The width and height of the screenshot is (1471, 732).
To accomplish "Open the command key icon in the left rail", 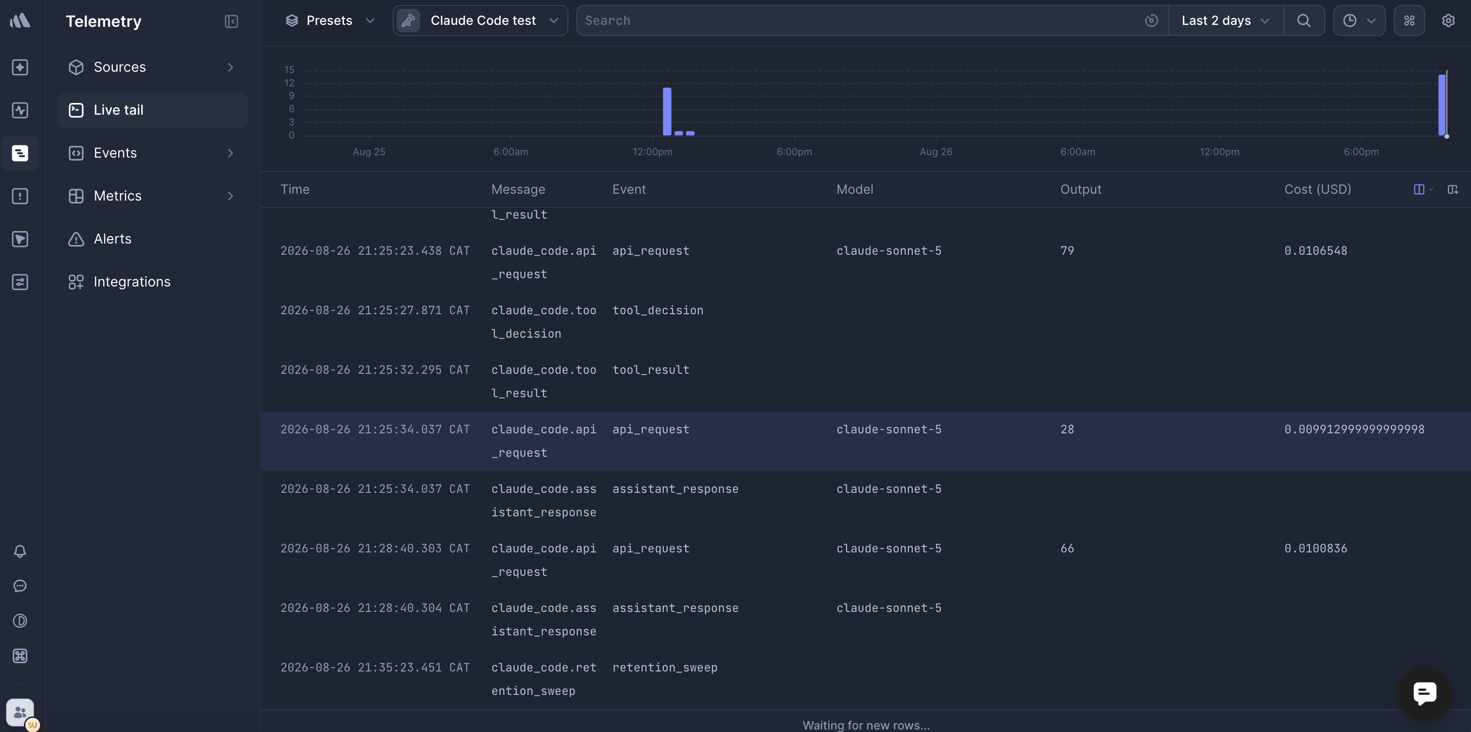I will [20, 655].
